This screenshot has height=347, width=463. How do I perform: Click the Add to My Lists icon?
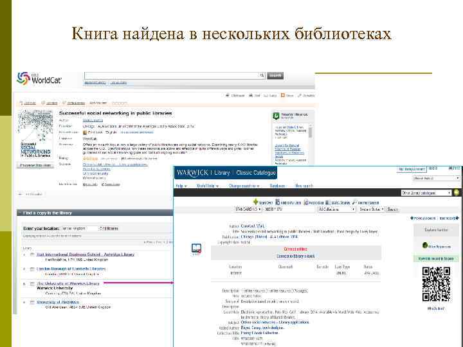(x=278, y=202)
